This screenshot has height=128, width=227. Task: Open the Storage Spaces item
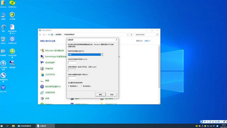[x=47, y=69]
